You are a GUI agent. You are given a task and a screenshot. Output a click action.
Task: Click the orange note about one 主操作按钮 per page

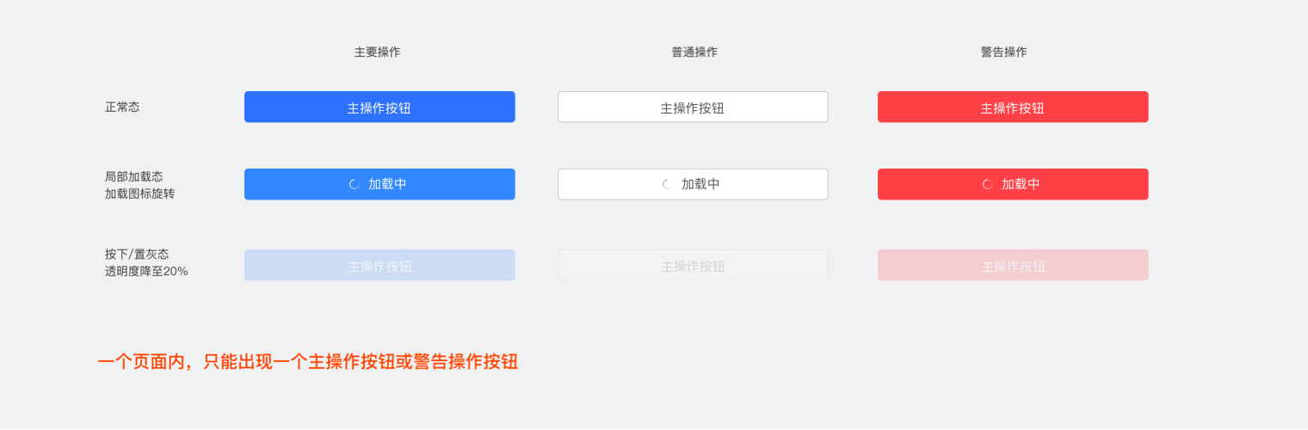(x=308, y=362)
